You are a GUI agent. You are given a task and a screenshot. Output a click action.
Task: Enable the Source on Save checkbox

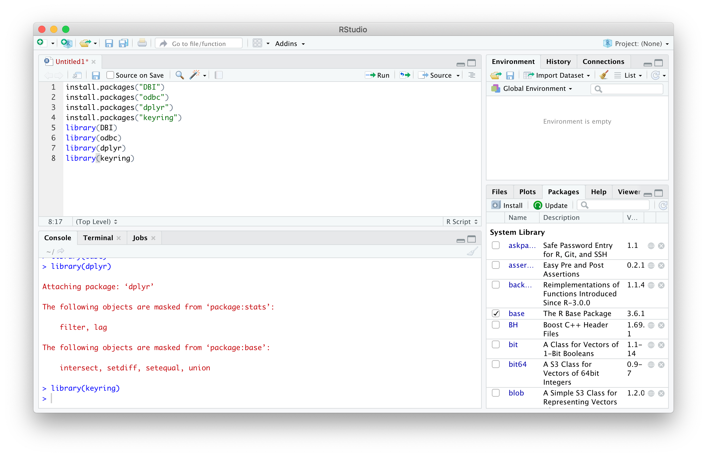[x=110, y=75]
